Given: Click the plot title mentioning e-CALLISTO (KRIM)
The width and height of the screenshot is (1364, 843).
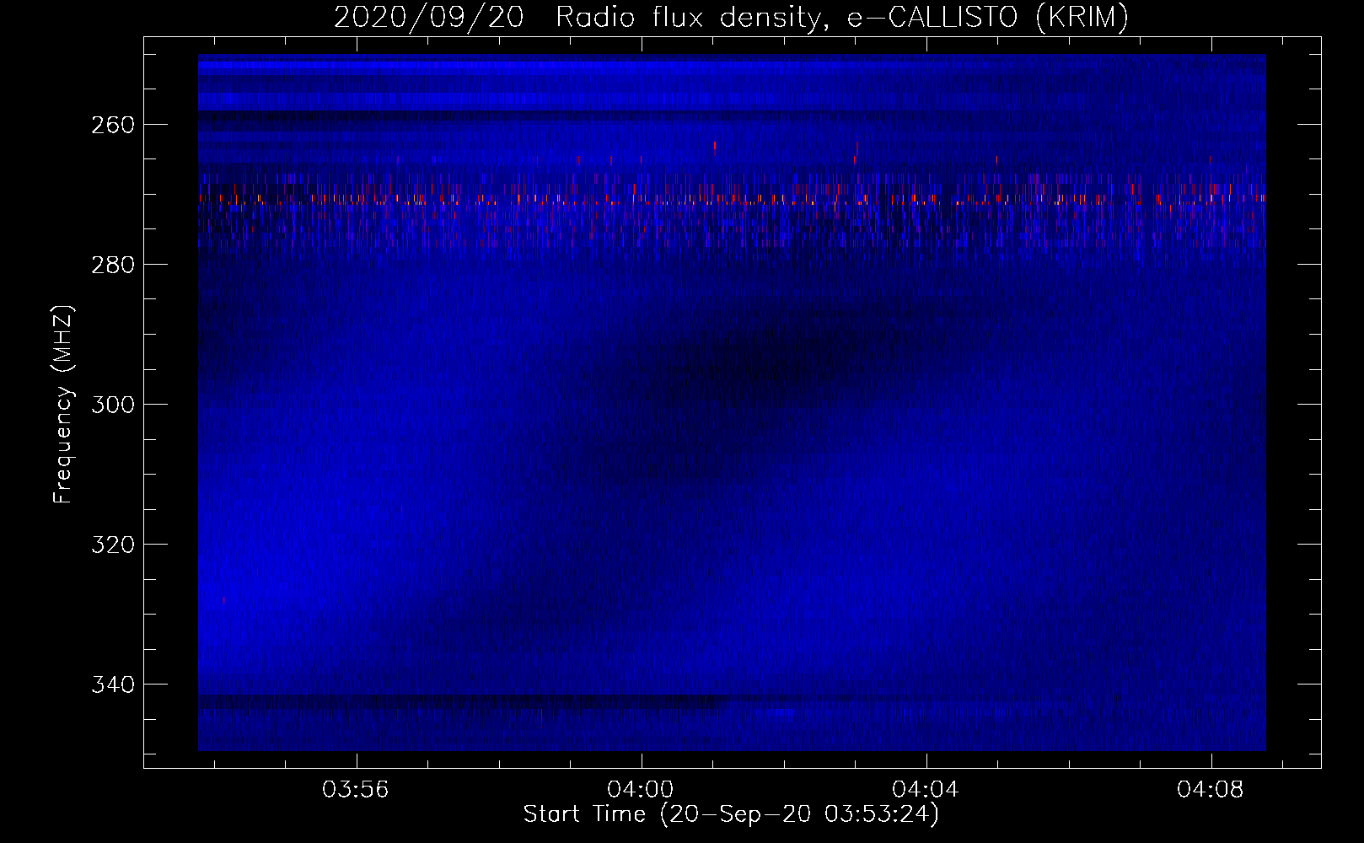Looking at the screenshot, I should [x=731, y=18].
